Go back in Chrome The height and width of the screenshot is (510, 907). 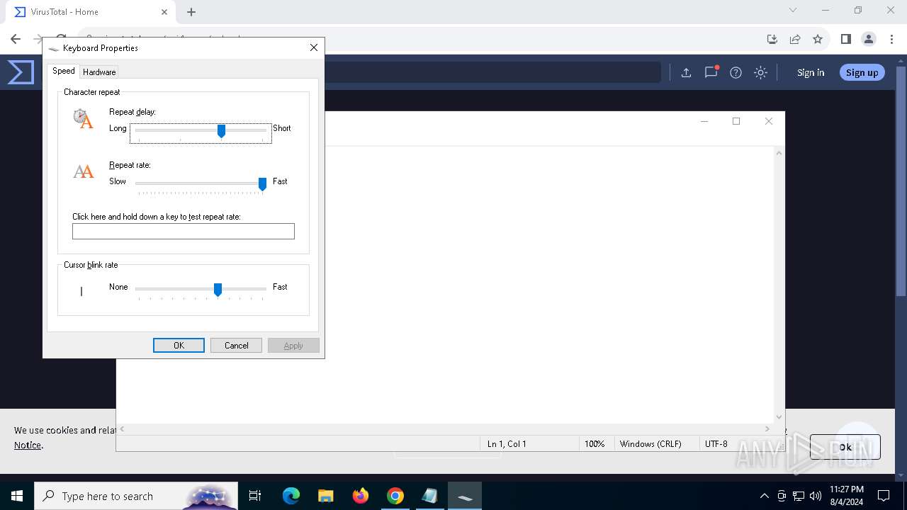tap(16, 39)
